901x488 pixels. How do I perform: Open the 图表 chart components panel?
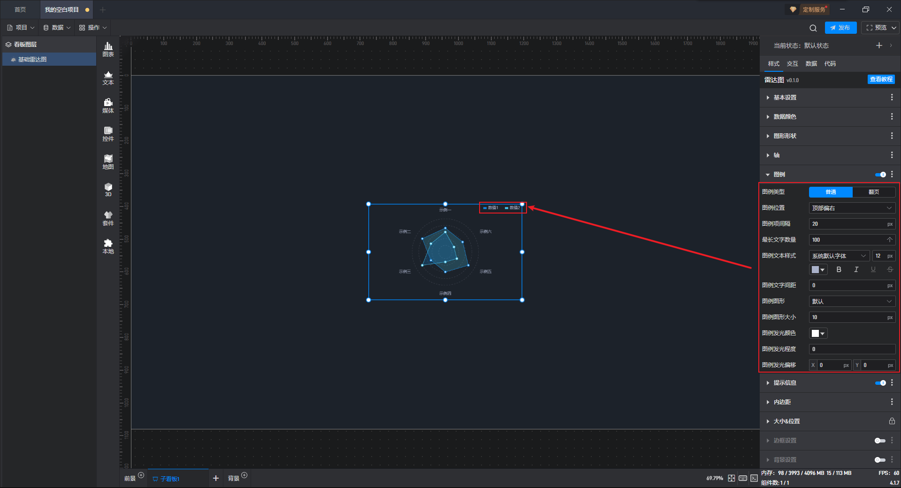click(x=108, y=49)
